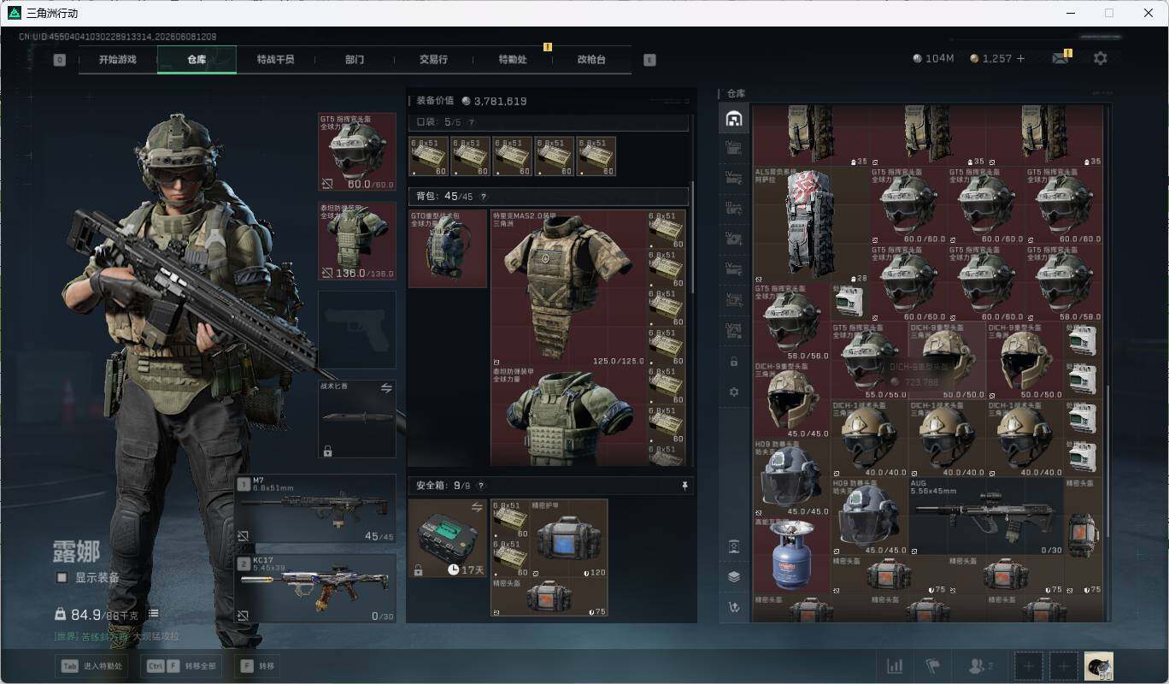Click the empty pistol slot
The width and height of the screenshot is (1169, 684).
[x=357, y=330]
